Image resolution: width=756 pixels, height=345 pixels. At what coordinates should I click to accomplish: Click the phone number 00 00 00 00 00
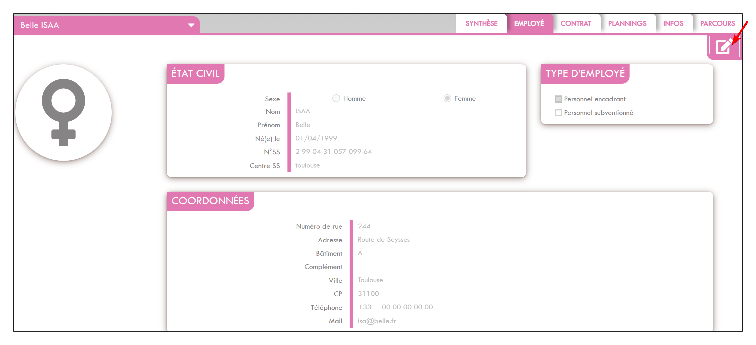[x=407, y=307]
